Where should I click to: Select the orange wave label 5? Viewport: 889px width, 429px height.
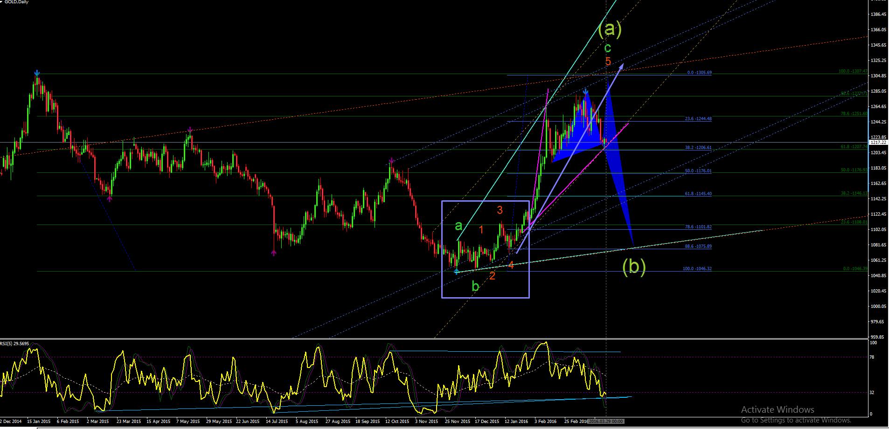pyautogui.click(x=608, y=61)
